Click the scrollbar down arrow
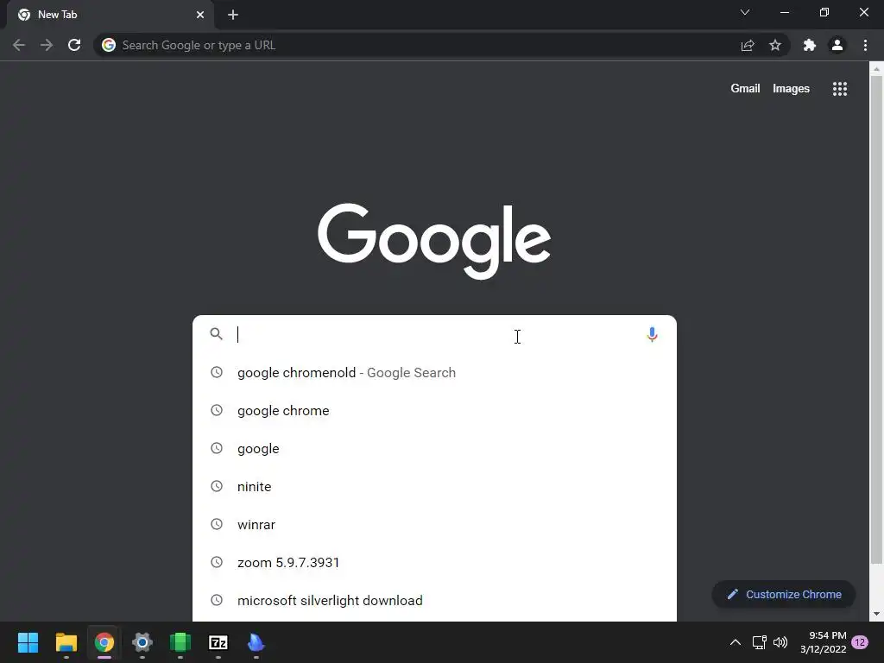Viewport: 884px width, 663px height. tap(876, 614)
